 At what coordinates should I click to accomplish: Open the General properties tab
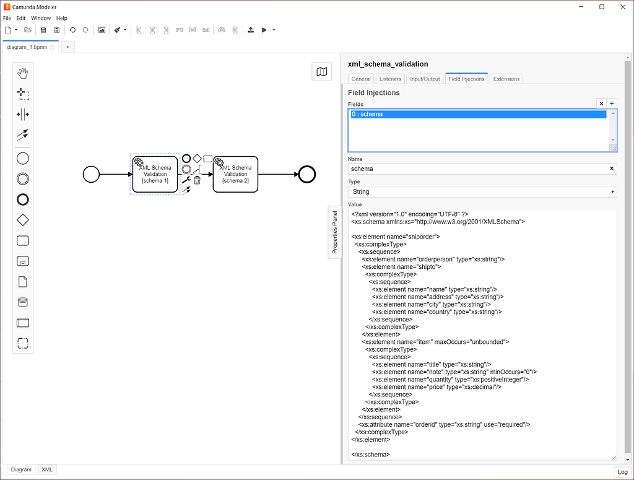point(361,79)
